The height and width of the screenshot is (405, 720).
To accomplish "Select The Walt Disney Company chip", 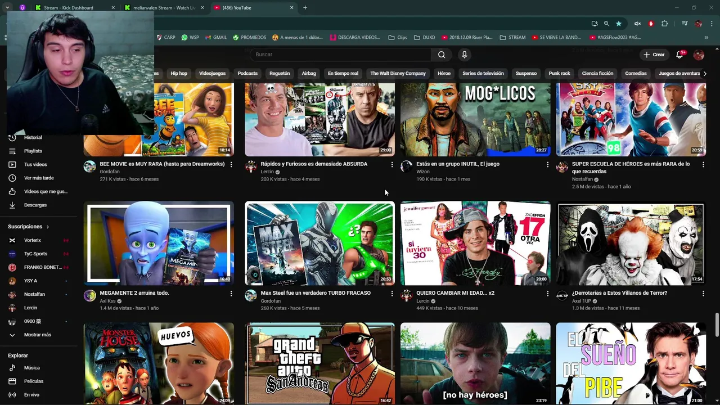I will [398, 73].
